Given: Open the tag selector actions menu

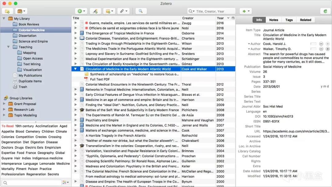Looking at the screenshot, I should 66,182.
